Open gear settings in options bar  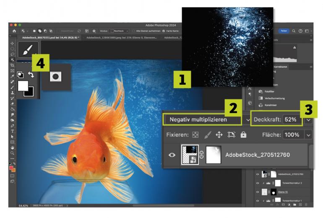94,31
